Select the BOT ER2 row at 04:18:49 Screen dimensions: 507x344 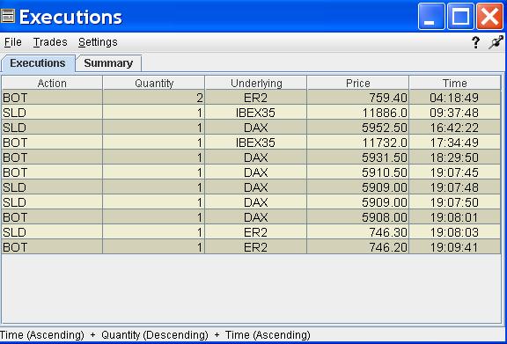[251, 98]
